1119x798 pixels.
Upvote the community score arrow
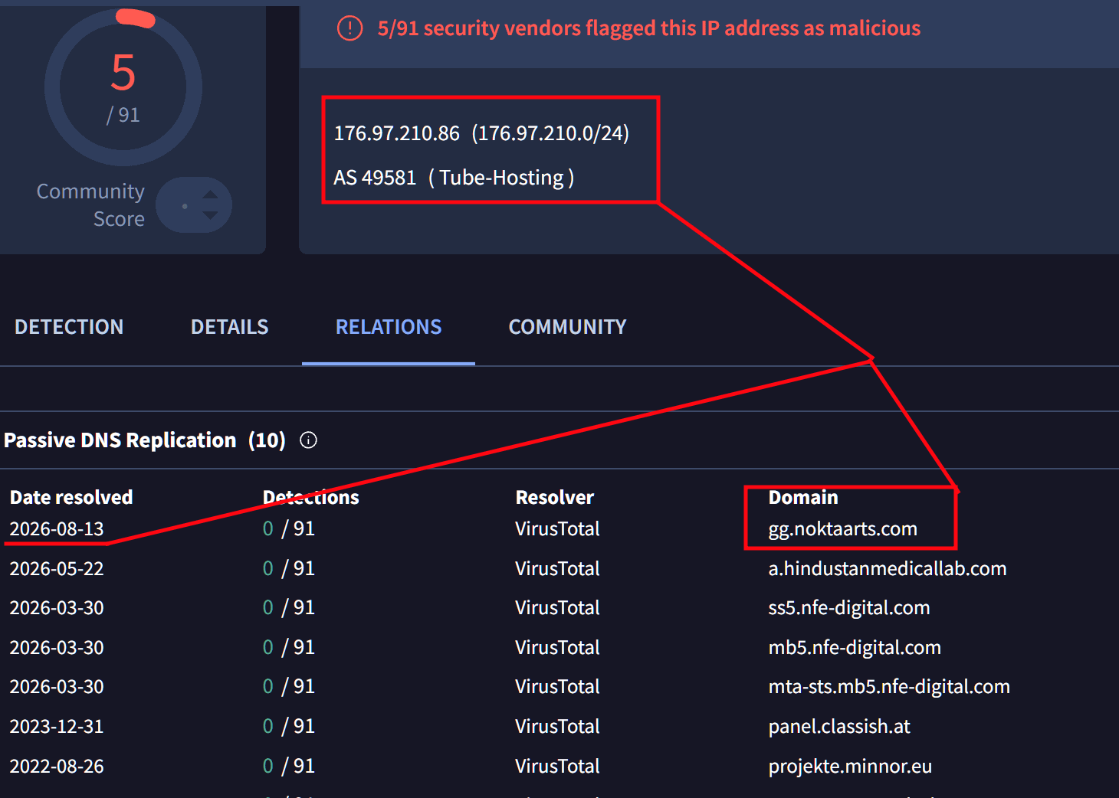tap(210, 195)
